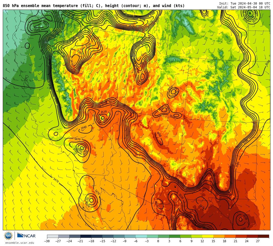
Task: Click the NCAR logo
Action: coord(26,236)
